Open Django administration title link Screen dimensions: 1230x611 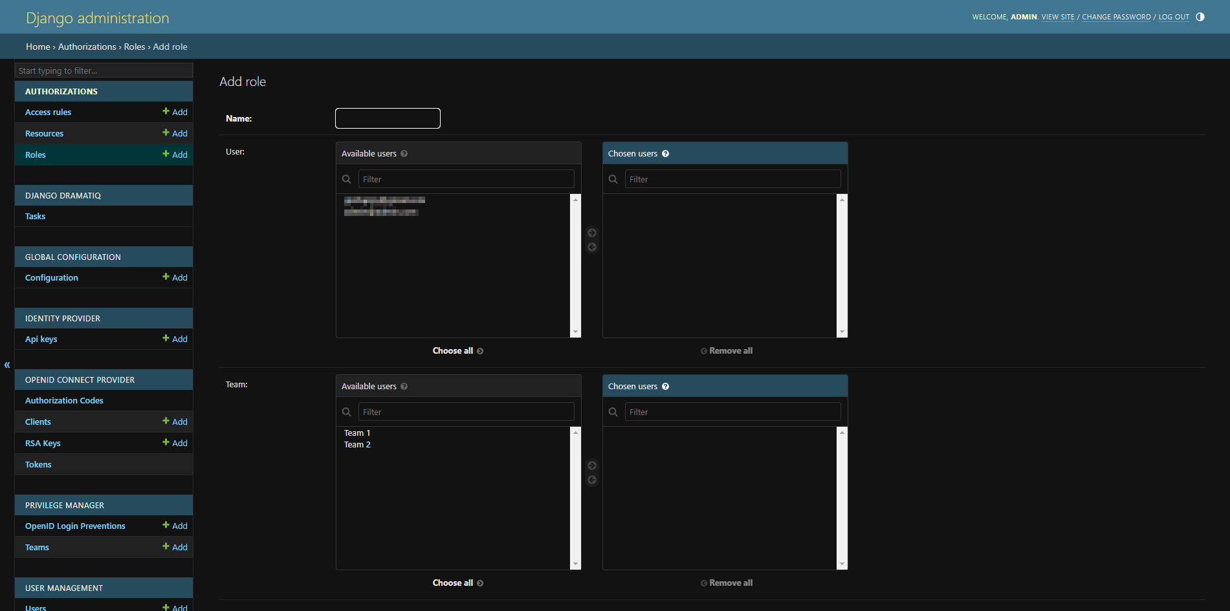point(98,18)
